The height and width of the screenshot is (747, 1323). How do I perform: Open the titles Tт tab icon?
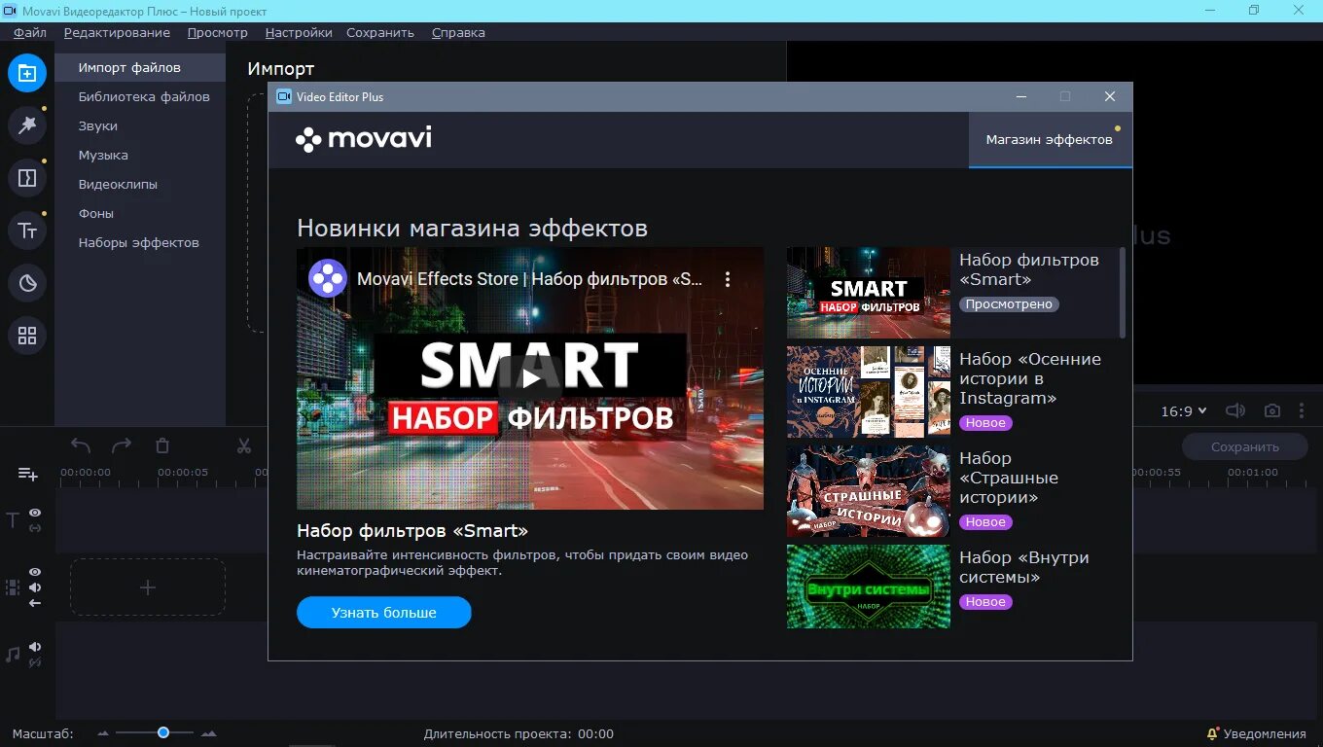click(27, 231)
